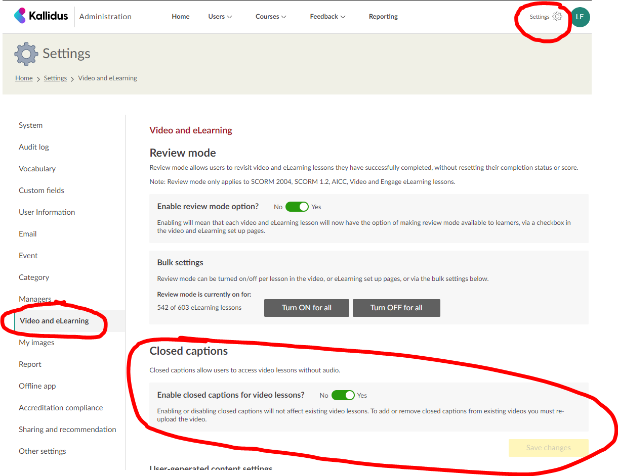Open Custom fields settings section
Image resolution: width=618 pixels, height=476 pixels.
point(42,191)
